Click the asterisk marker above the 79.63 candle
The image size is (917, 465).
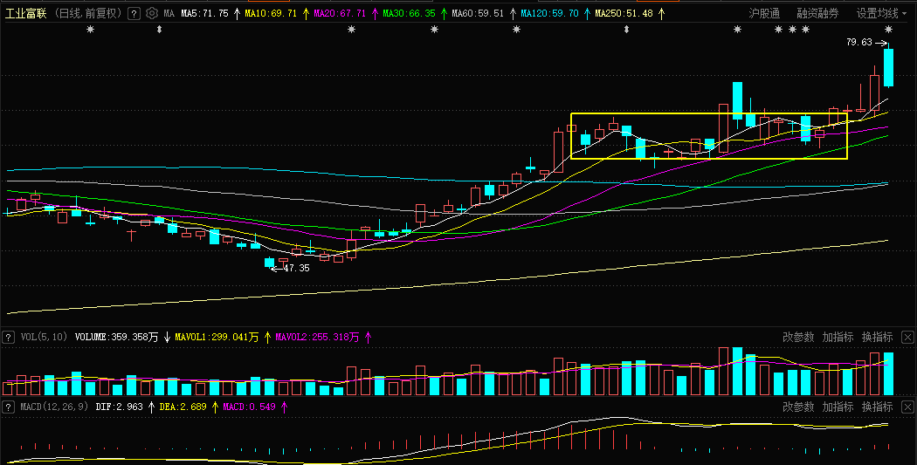(888, 29)
